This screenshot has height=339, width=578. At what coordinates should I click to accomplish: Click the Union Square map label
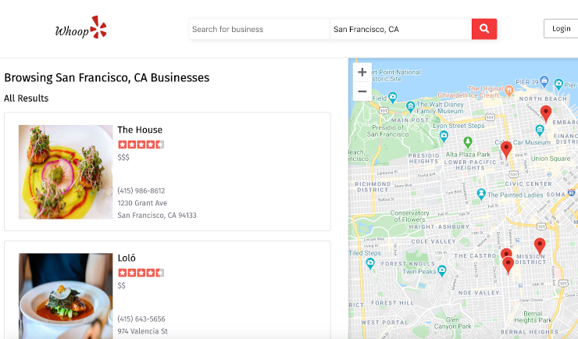[551, 159]
